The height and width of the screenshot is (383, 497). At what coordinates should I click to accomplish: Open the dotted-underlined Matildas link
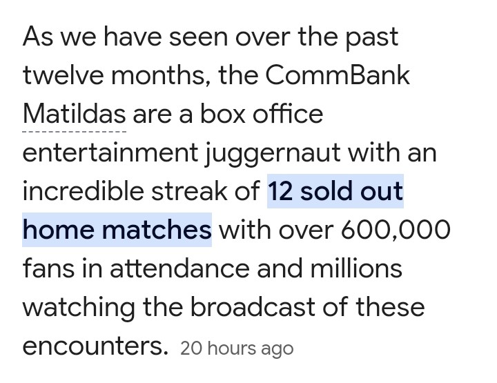pos(75,114)
